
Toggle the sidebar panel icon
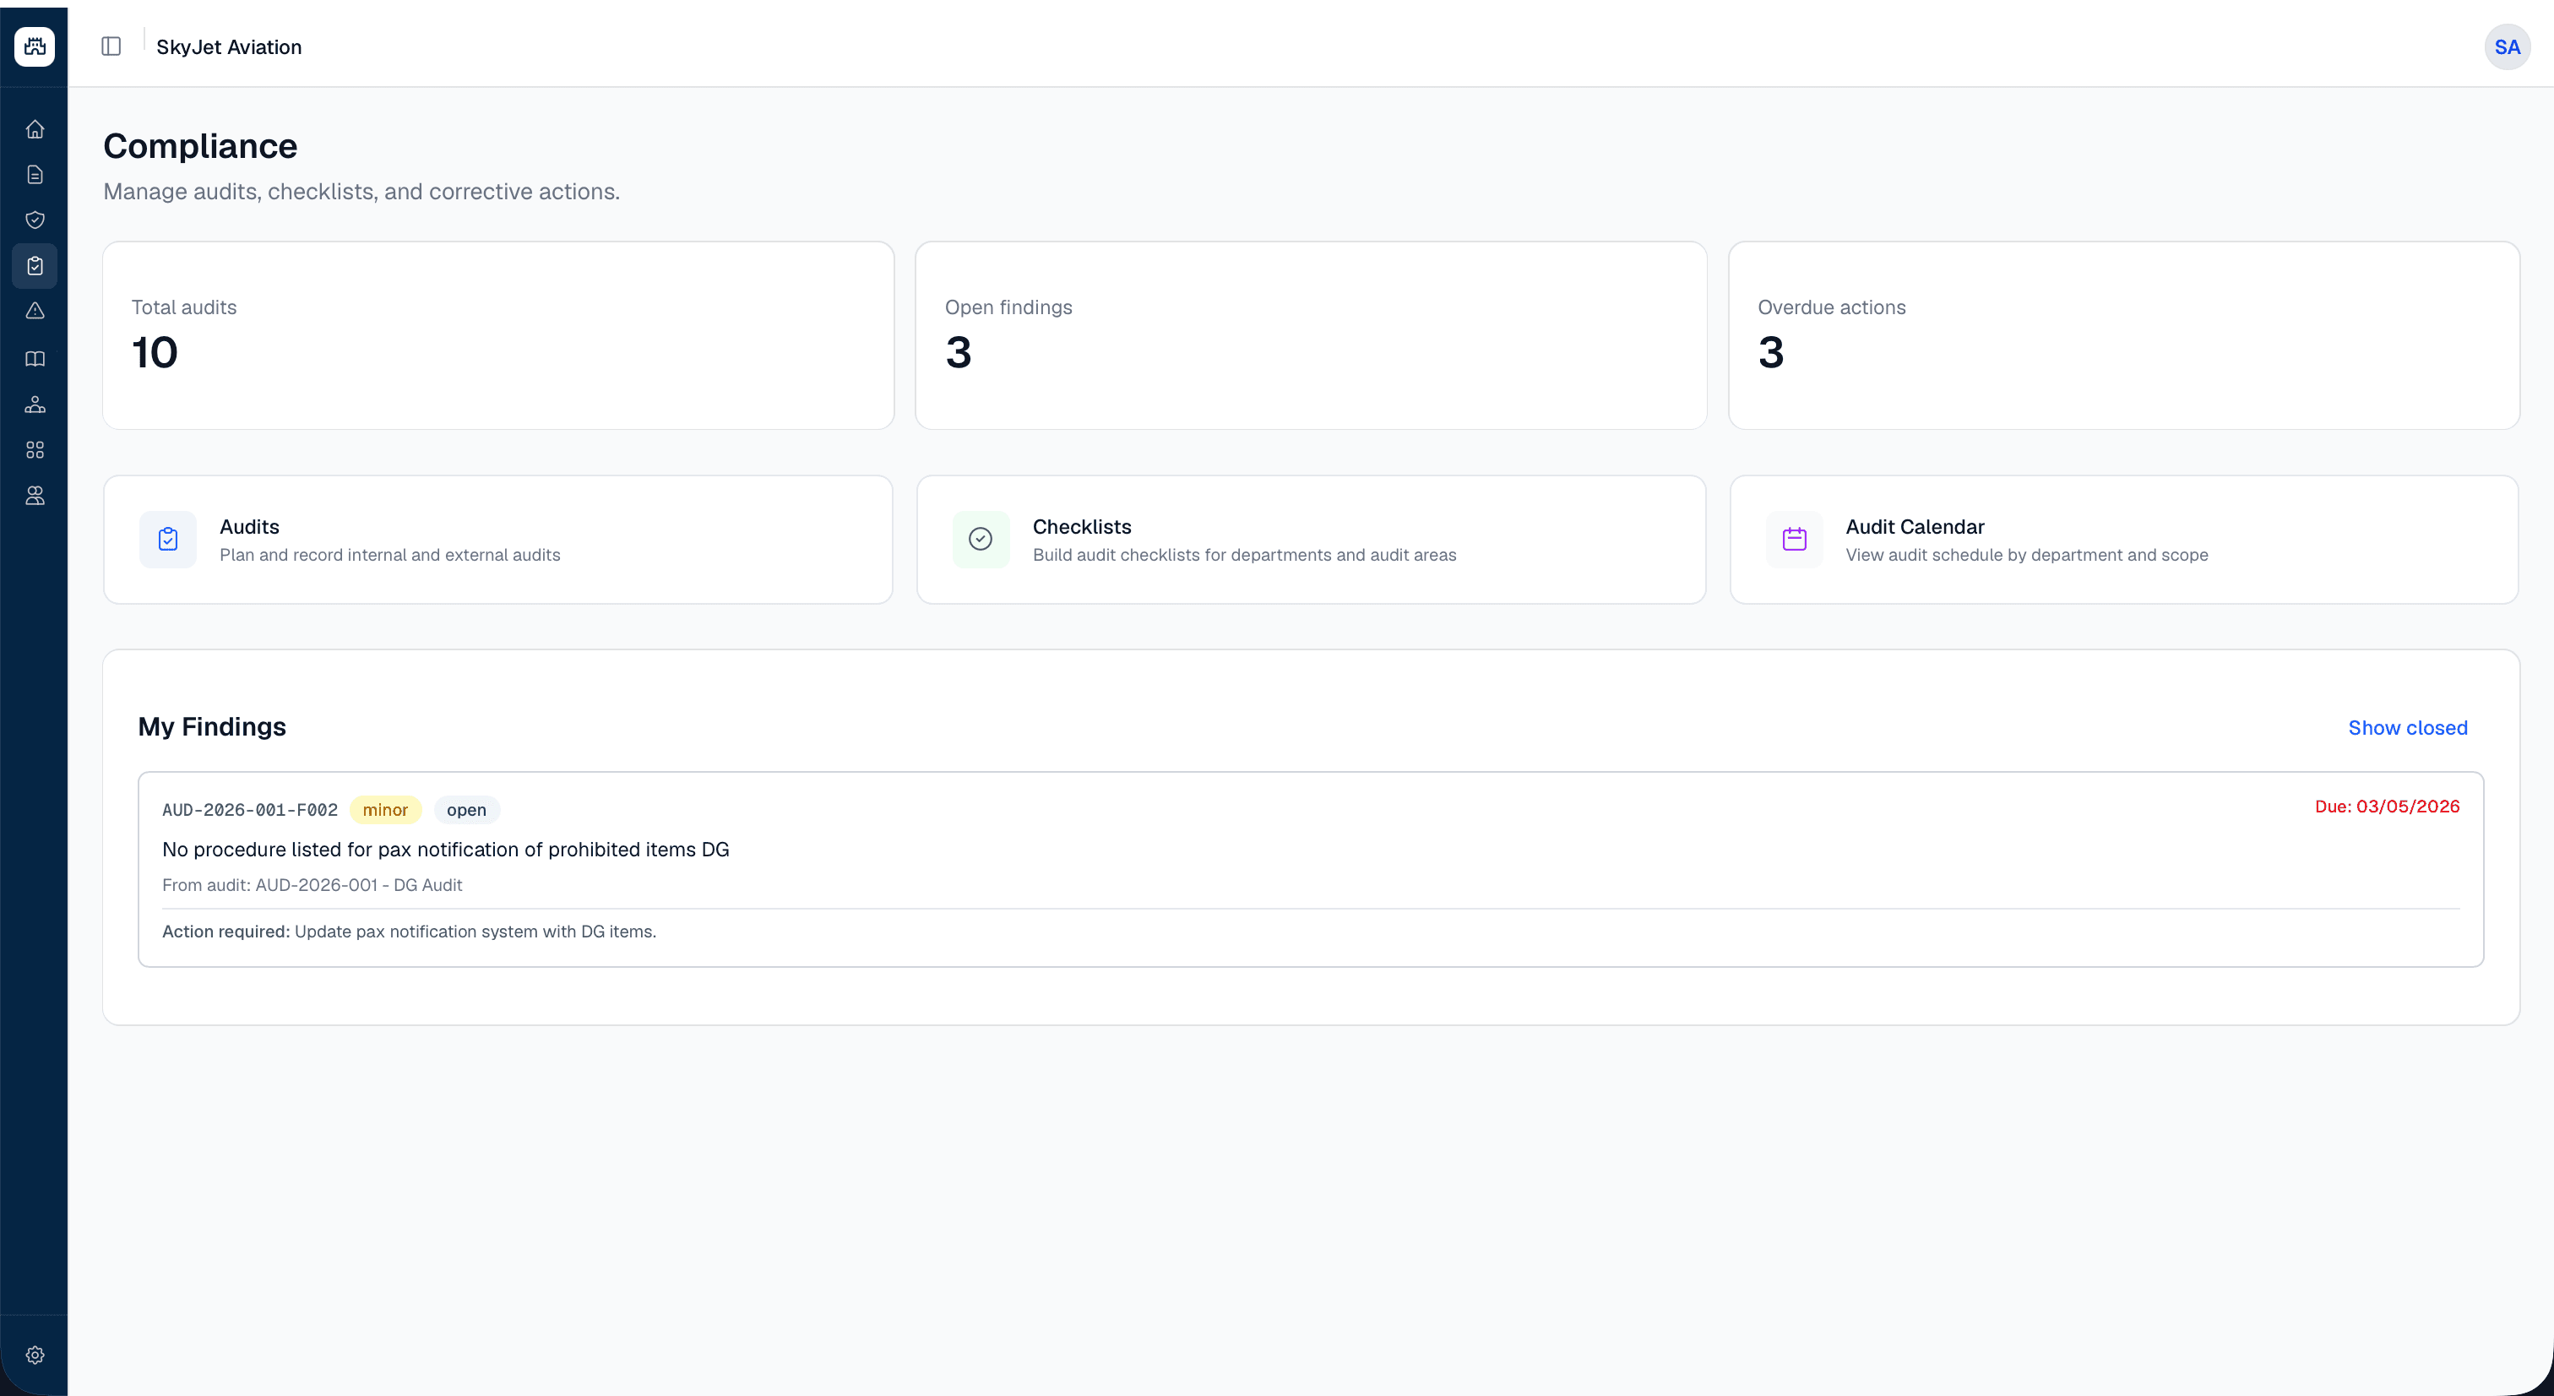click(x=111, y=46)
